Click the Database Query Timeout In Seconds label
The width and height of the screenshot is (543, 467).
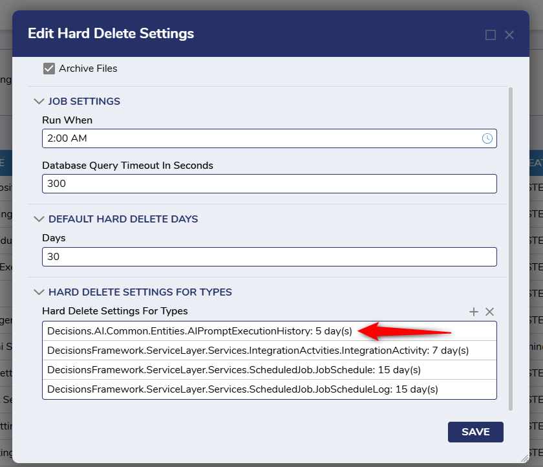(x=127, y=166)
